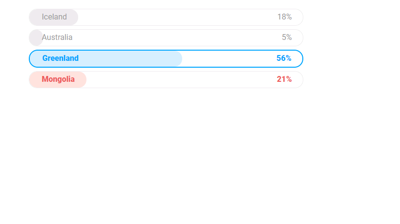Click the pink Mongolia progress fill
The image size is (400, 224).
click(58, 79)
